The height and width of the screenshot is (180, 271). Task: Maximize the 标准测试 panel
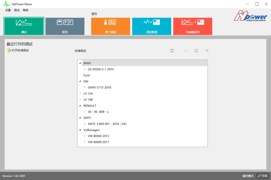[196, 51]
